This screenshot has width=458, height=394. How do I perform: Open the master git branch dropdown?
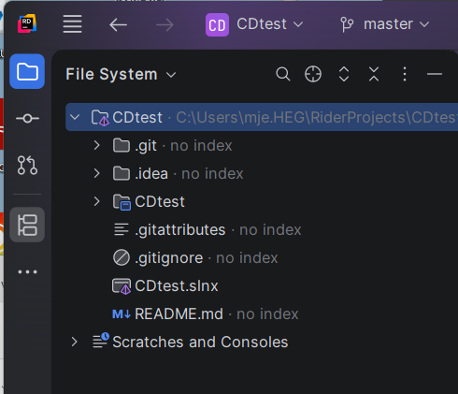click(x=396, y=24)
